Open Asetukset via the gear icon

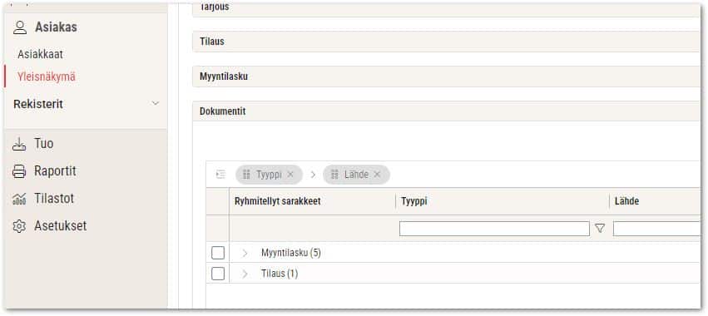(19, 226)
